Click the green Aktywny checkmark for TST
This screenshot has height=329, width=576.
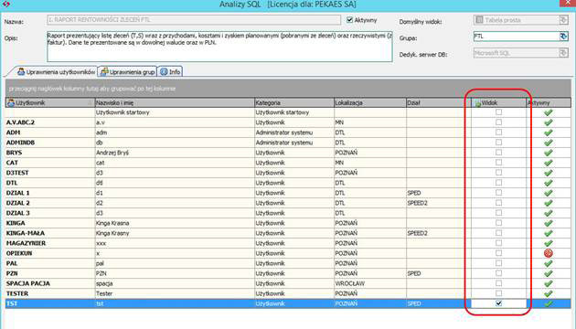coord(548,303)
